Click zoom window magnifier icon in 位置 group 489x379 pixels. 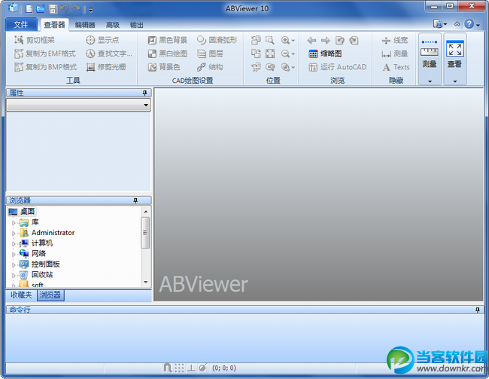[x=270, y=40]
